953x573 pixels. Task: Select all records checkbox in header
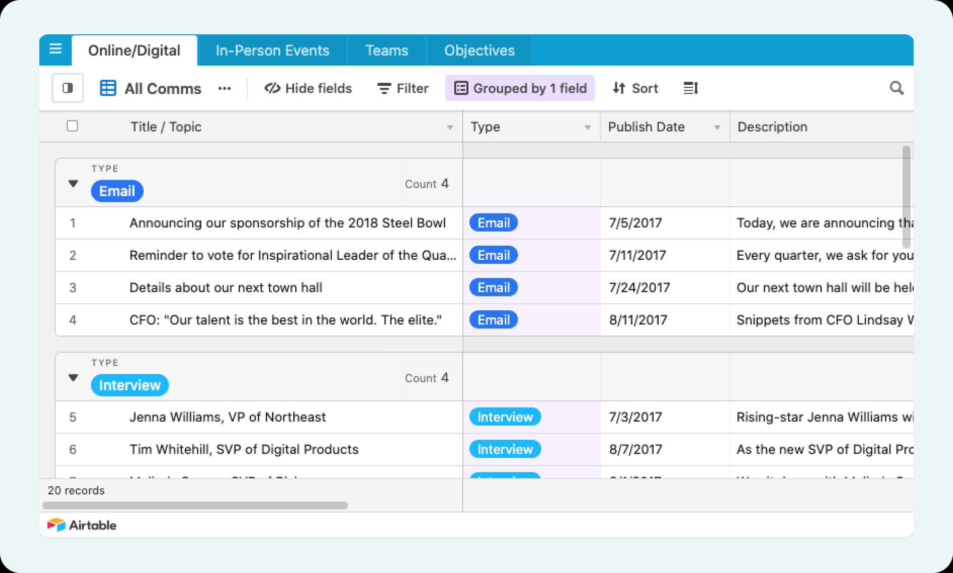point(72,126)
